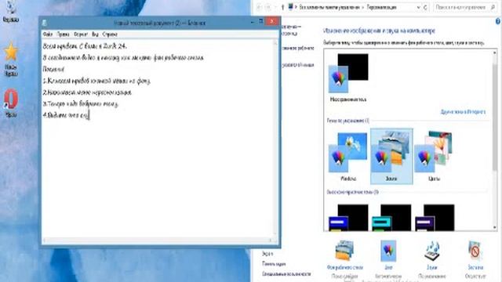Click Персонализация in the address bar breadcrumb
Viewport: 502px width, 282px height.
(381, 7)
